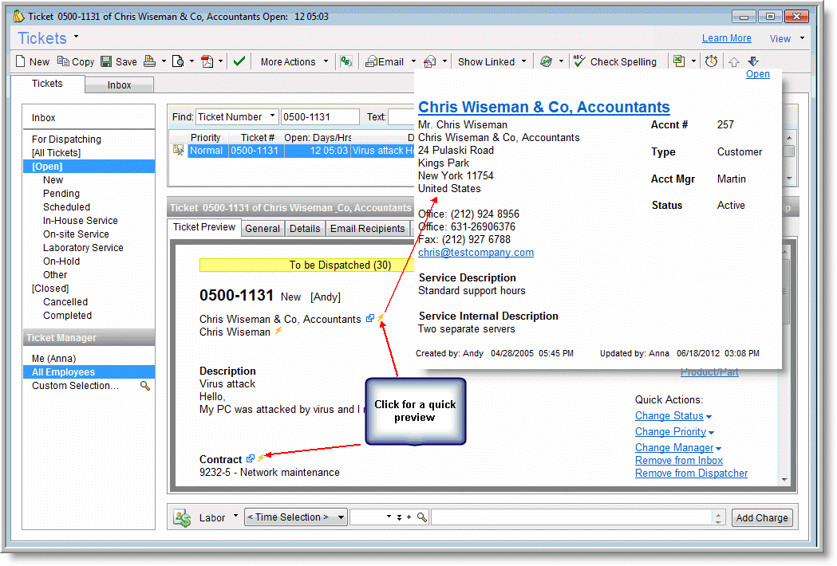Select Pending in the ticket status tree

pos(61,194)
